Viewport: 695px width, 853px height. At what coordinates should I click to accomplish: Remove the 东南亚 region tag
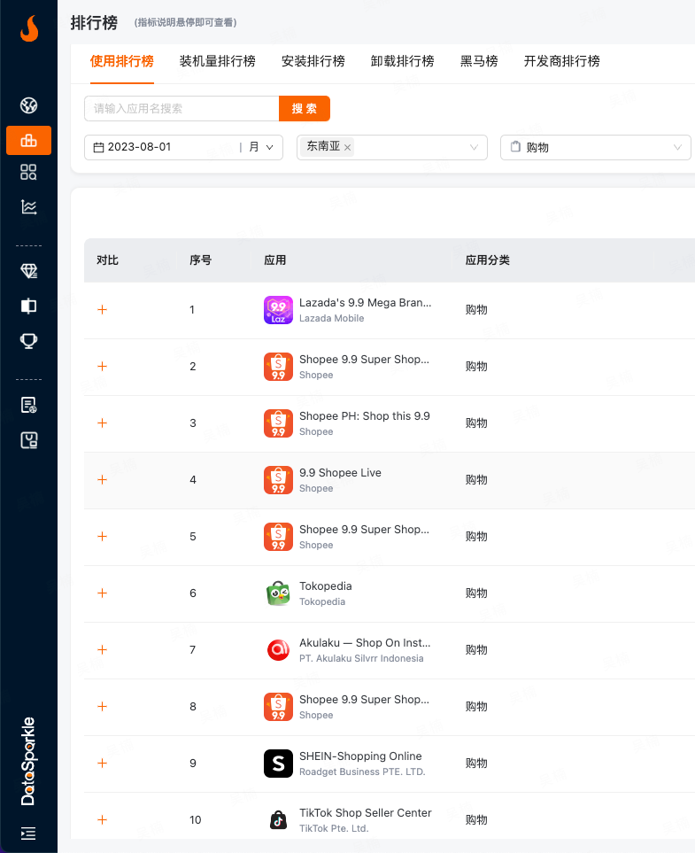point(347,147)
